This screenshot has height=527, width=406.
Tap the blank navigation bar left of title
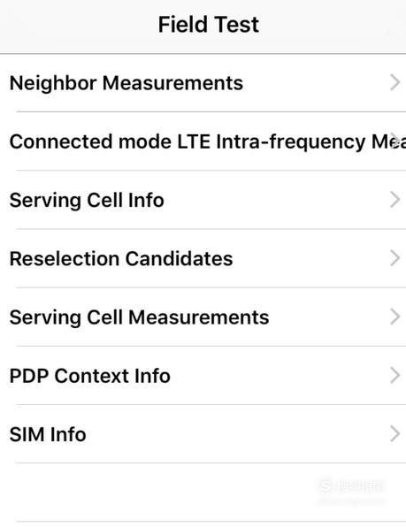click(x=77, y=26)
